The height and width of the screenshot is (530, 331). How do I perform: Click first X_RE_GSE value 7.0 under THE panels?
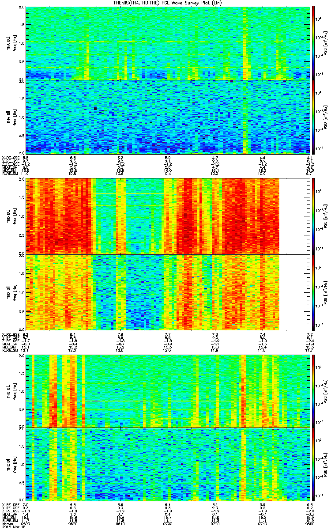click(x=26, y=504)
